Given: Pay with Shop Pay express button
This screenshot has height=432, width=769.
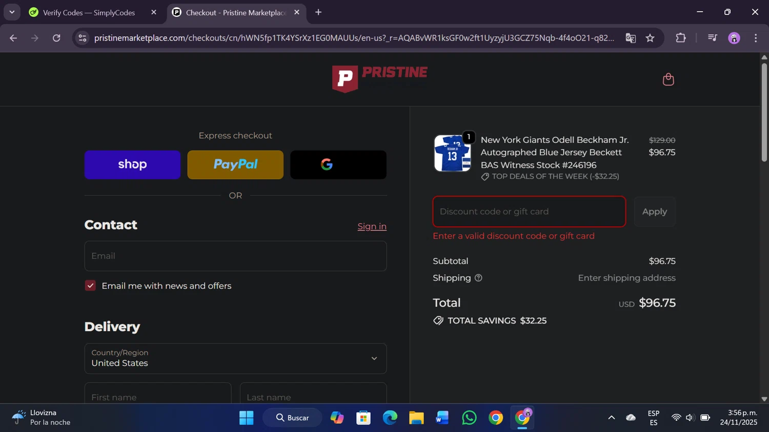Looking at the screenshot, I should coord(132,165).
